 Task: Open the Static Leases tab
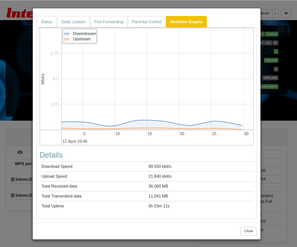point(73,22)
